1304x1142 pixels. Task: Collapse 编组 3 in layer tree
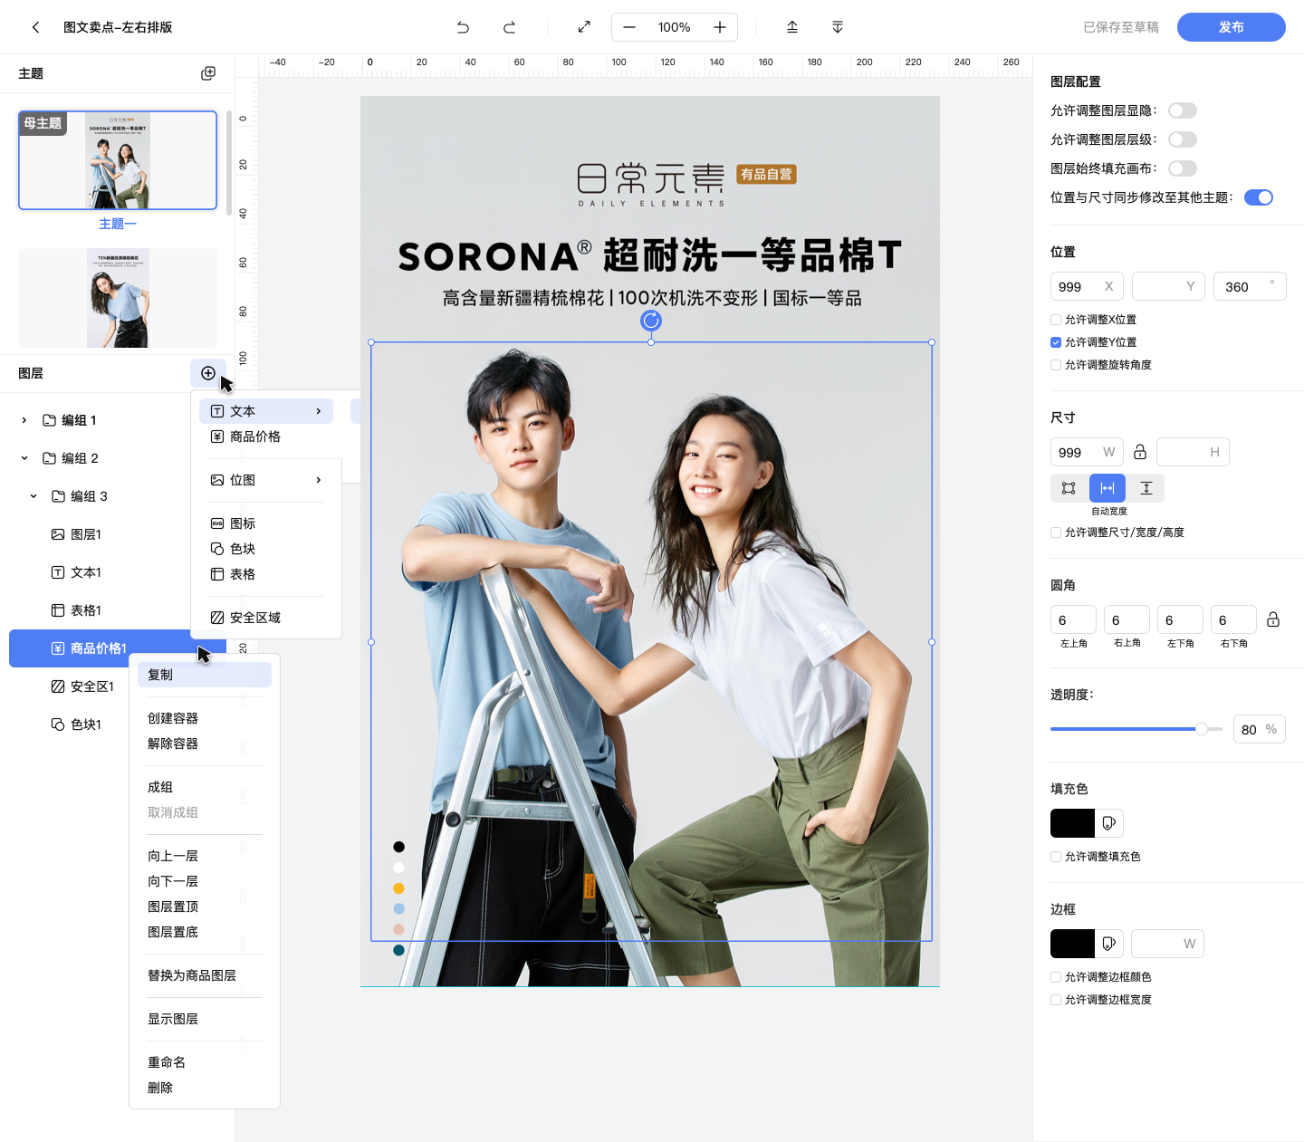coord(34,496)
